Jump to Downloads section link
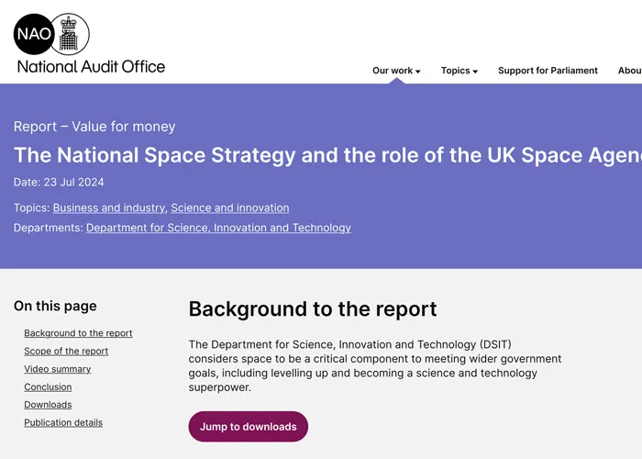Image resolution: width=642 pixels, height=459 pixels. (48, 405)
